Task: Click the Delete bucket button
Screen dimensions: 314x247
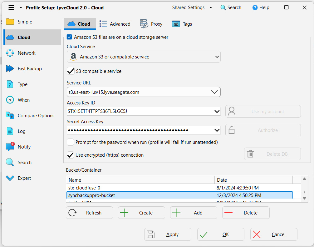Action: point(246,213)
